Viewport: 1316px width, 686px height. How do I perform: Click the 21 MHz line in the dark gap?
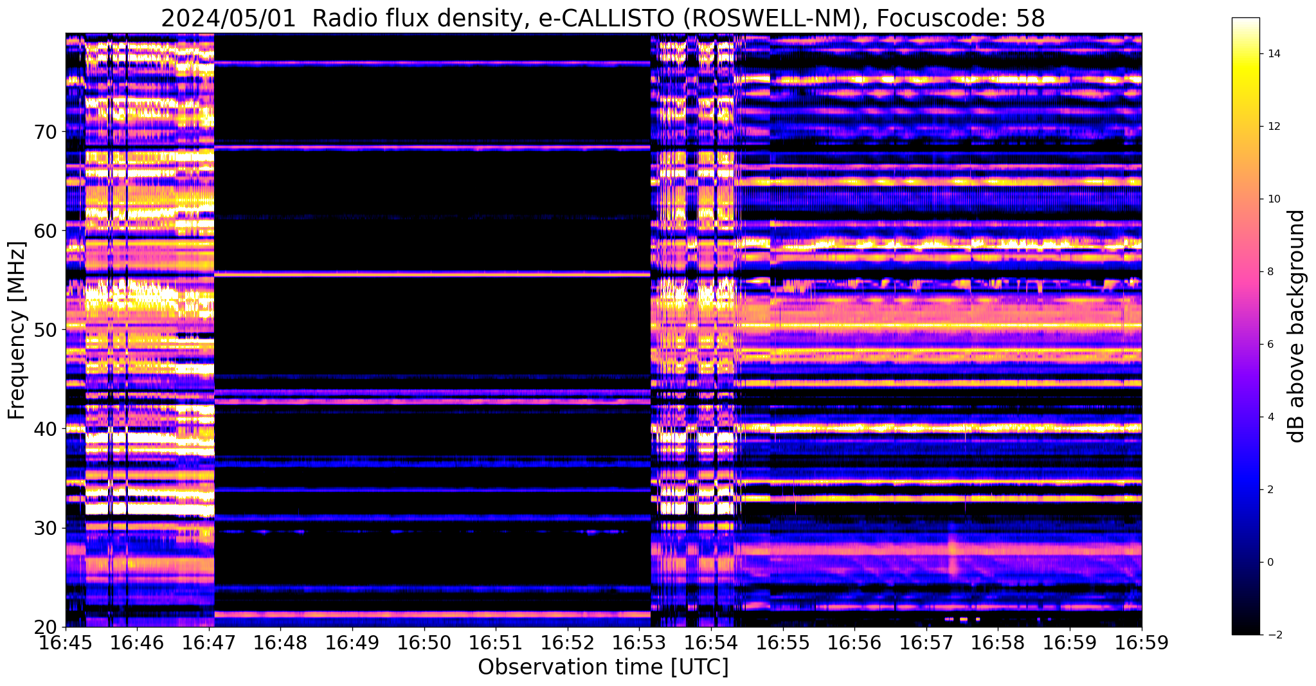[432, 615]
